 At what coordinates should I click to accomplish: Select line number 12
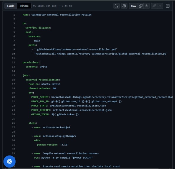pos(13,62)
